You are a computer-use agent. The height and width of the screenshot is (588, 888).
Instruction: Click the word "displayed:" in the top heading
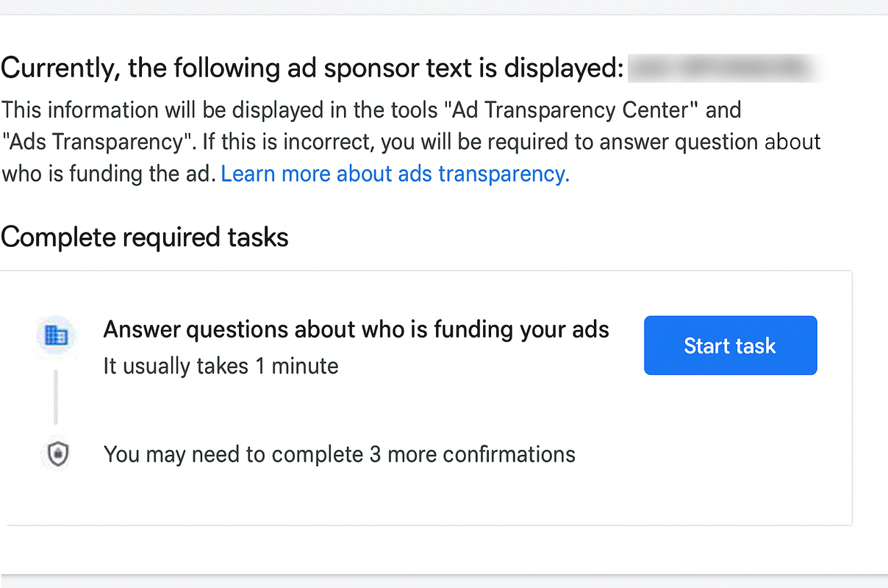563,69
